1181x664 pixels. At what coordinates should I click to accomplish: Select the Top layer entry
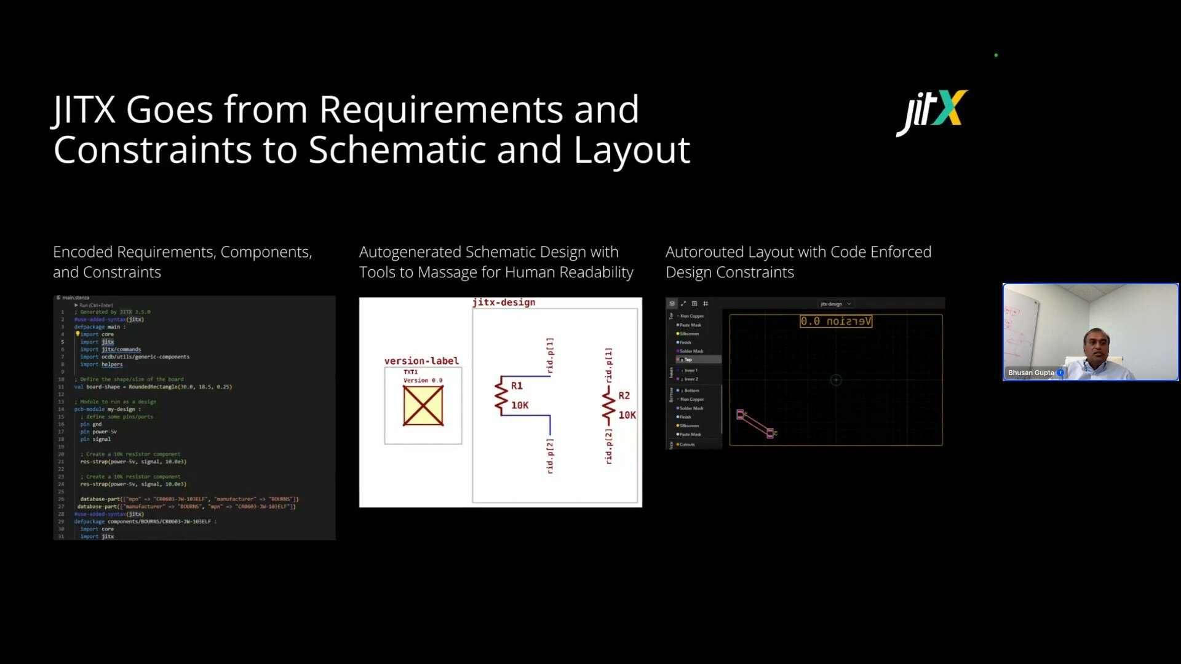pyautogui.click(x=689, y=360)
